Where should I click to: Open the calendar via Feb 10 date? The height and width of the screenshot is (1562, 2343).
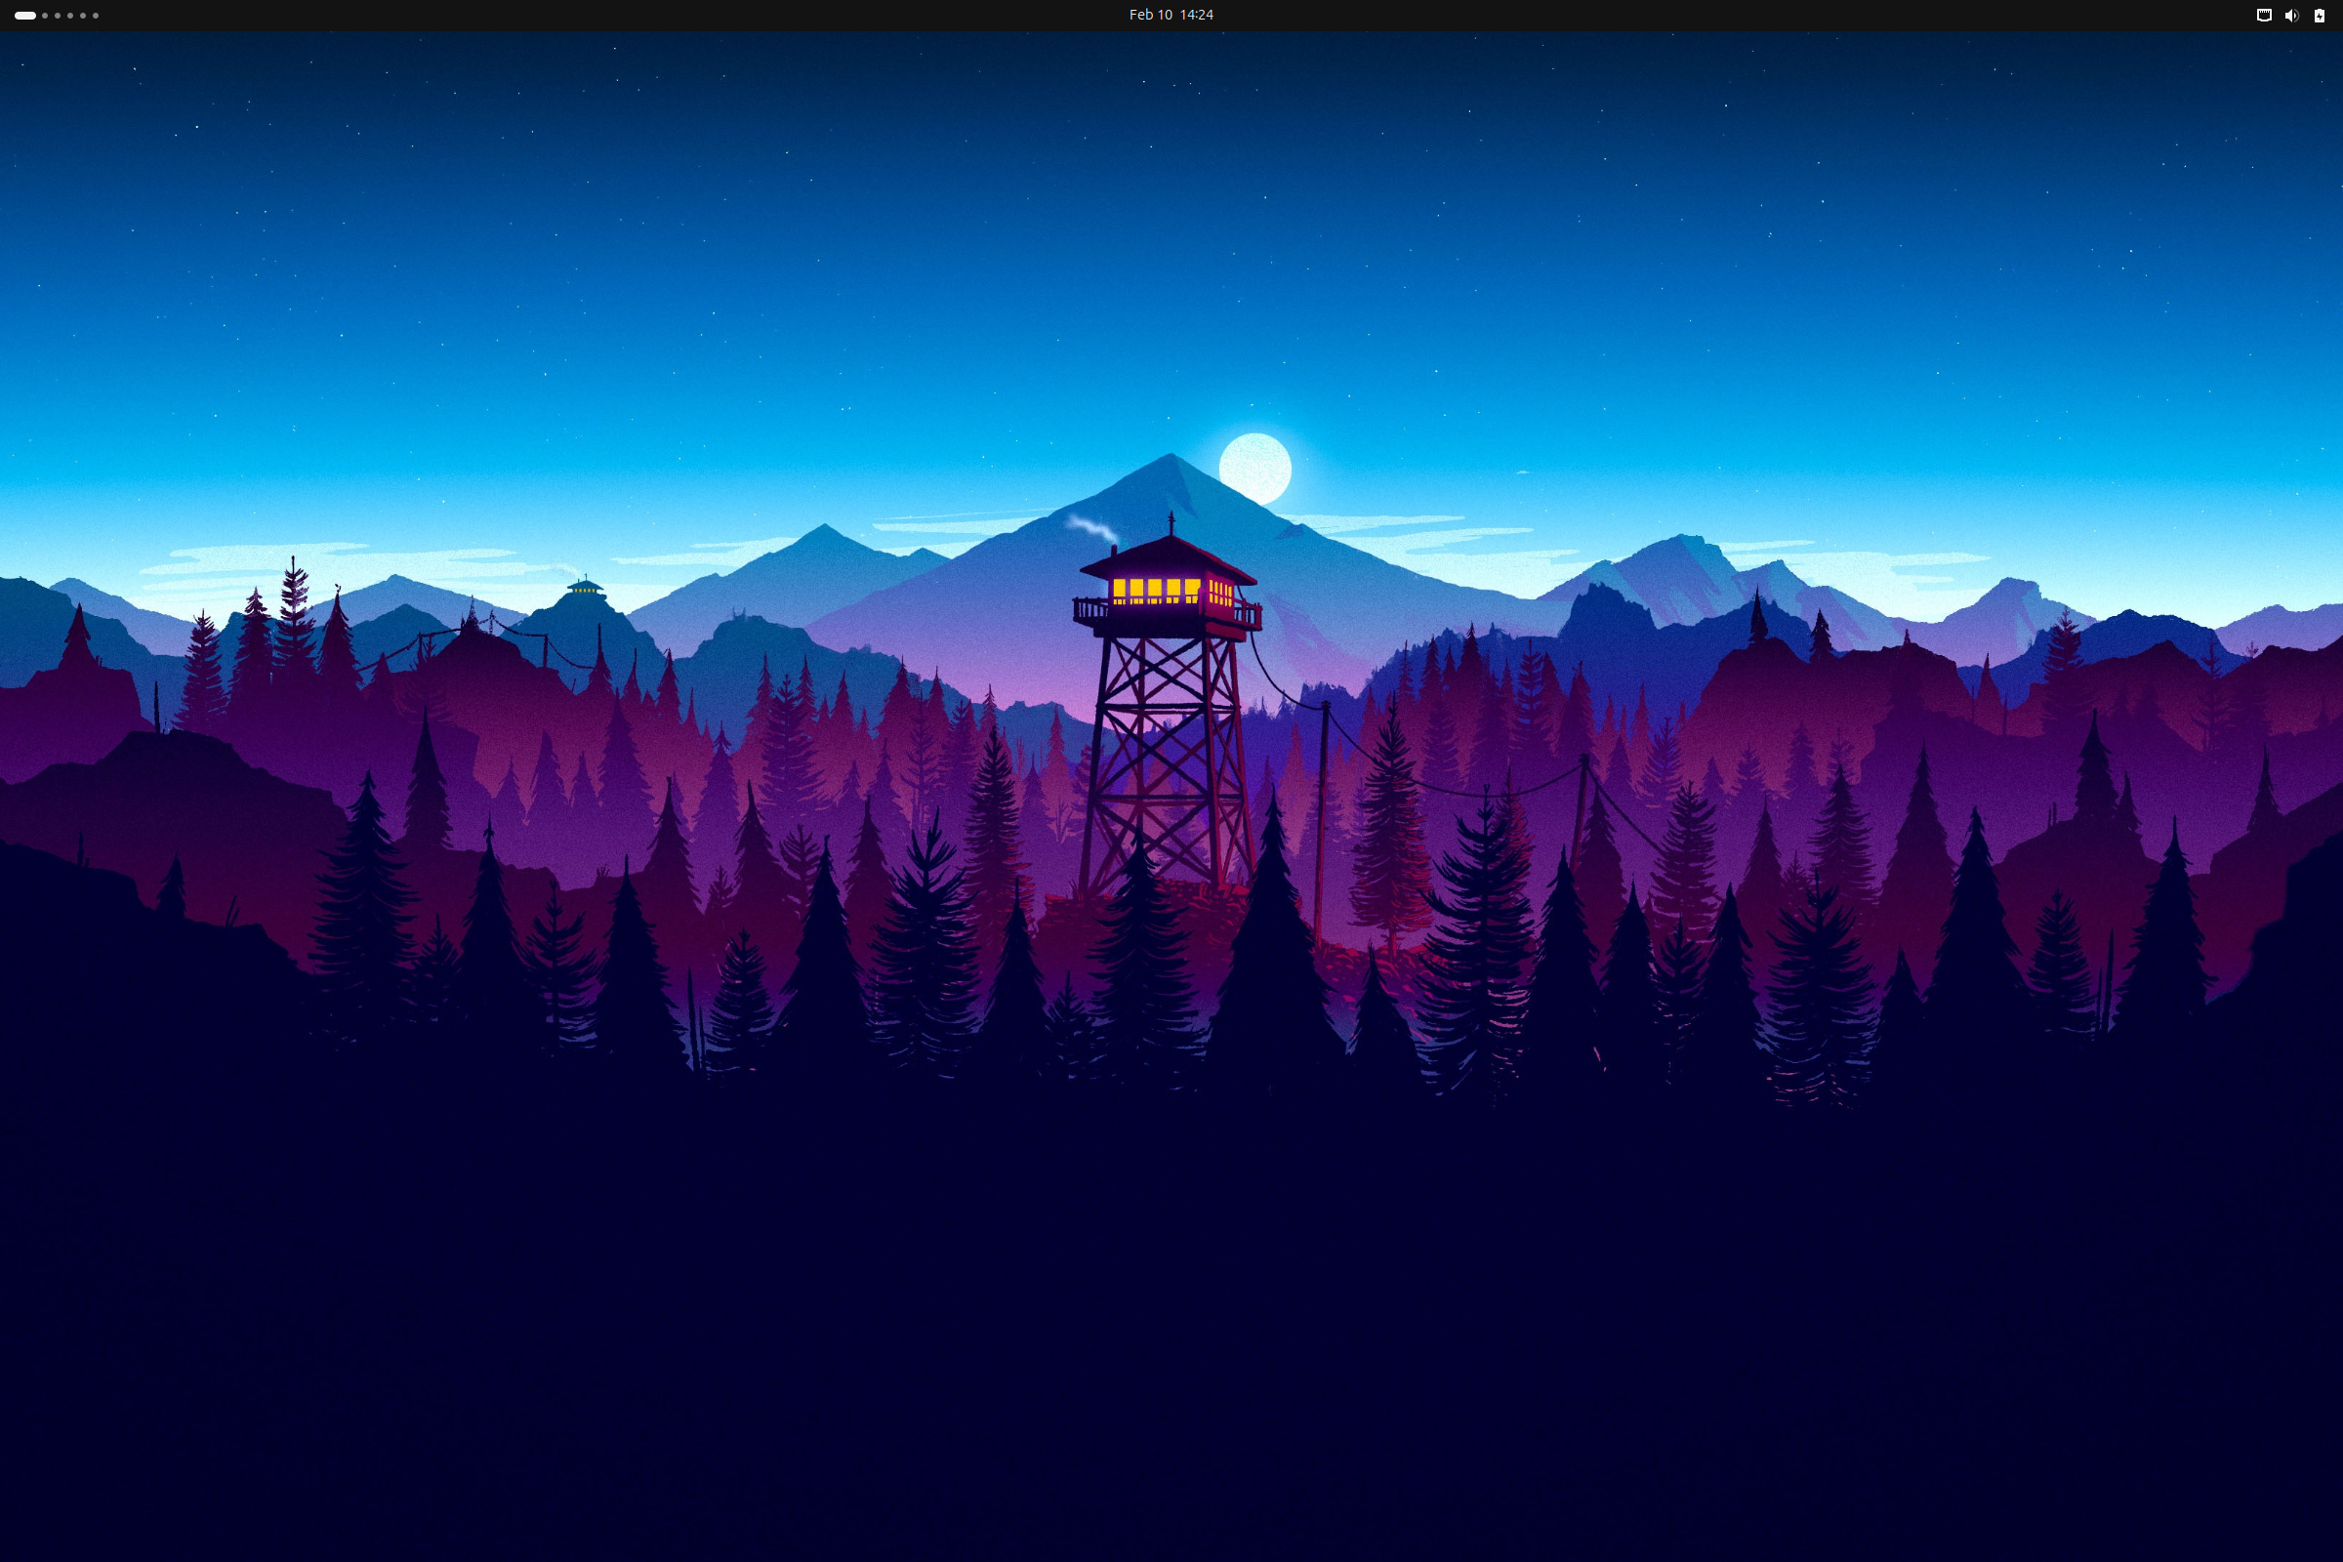pos(1150,15)
